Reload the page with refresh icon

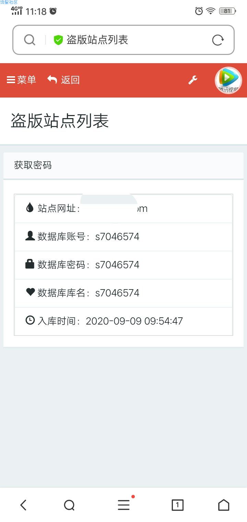tap(218, 40)
